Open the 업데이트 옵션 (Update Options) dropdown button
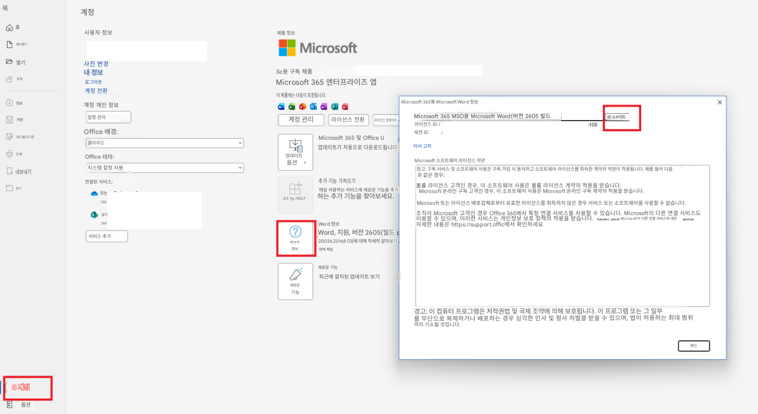The image size is (758, 414). [x=296, y=152]
